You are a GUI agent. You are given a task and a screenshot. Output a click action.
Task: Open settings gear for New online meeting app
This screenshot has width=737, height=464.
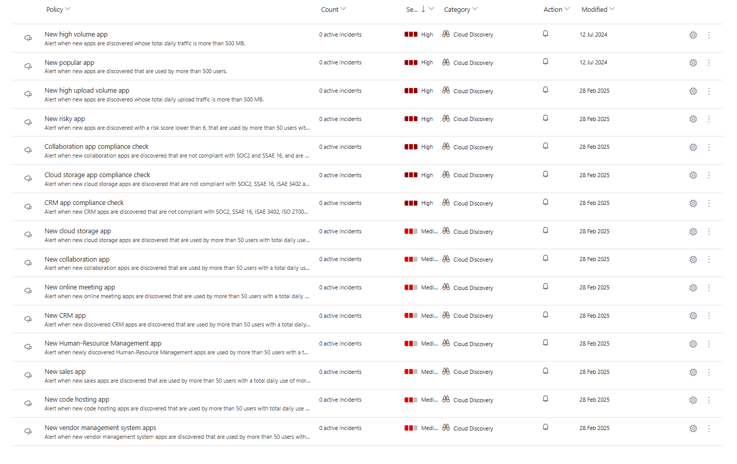click(x=693, y=288)
